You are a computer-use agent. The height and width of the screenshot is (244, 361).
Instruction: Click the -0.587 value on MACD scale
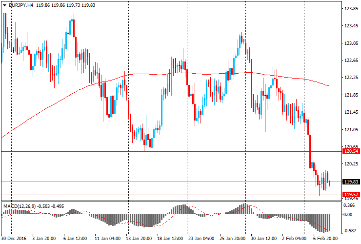(x=350, y=231)
